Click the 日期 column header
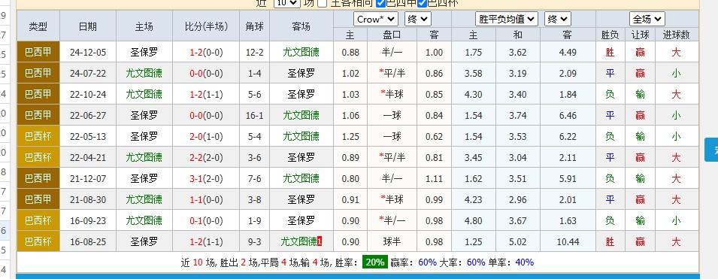This screenshot has height=279, width=718. [88, 26]
